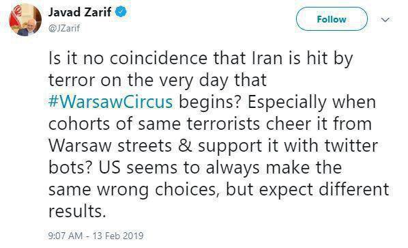Open Javad Zarif's profile picture

[25, 20]
